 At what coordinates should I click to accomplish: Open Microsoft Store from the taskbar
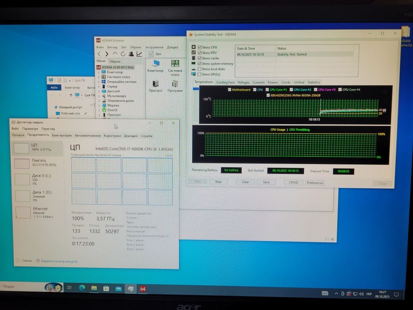[106, 288]
